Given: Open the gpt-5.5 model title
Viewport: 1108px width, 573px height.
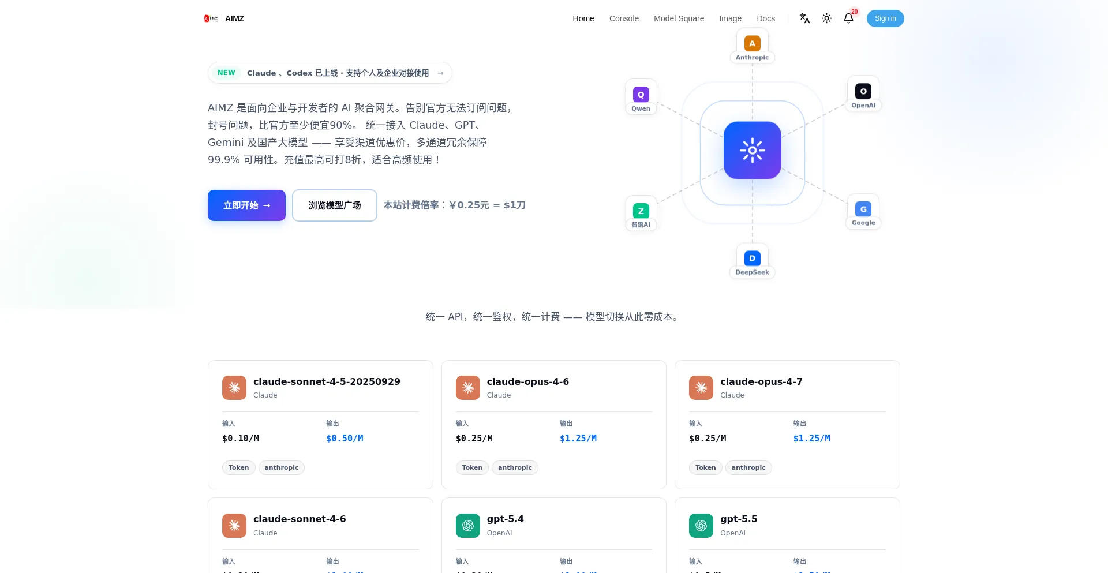Looking at the screenshot, I should tap(739, 519).
